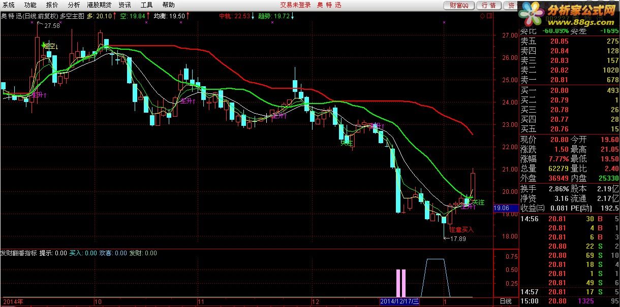The height and width of the screenshot is (307, 620).
Task: Open the 港股期货 menu
Action: click(99, 5)
